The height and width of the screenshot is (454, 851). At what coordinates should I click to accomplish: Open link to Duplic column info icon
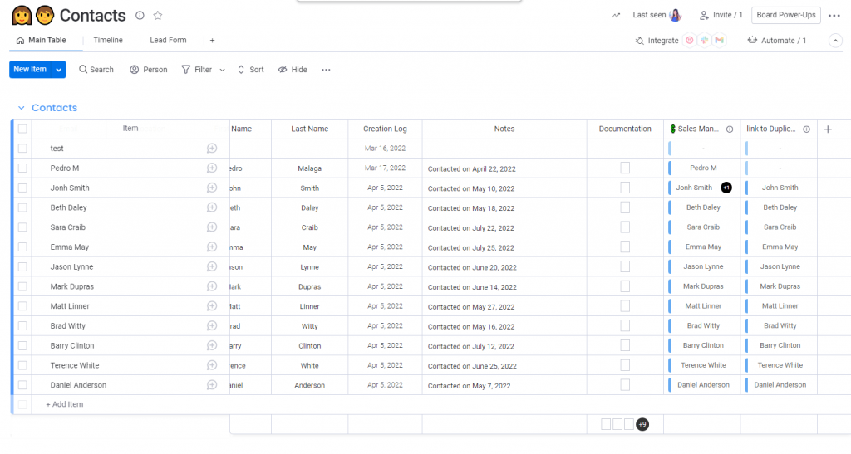806,129
